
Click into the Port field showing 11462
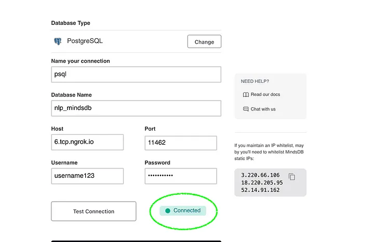(x=180, y=143)
